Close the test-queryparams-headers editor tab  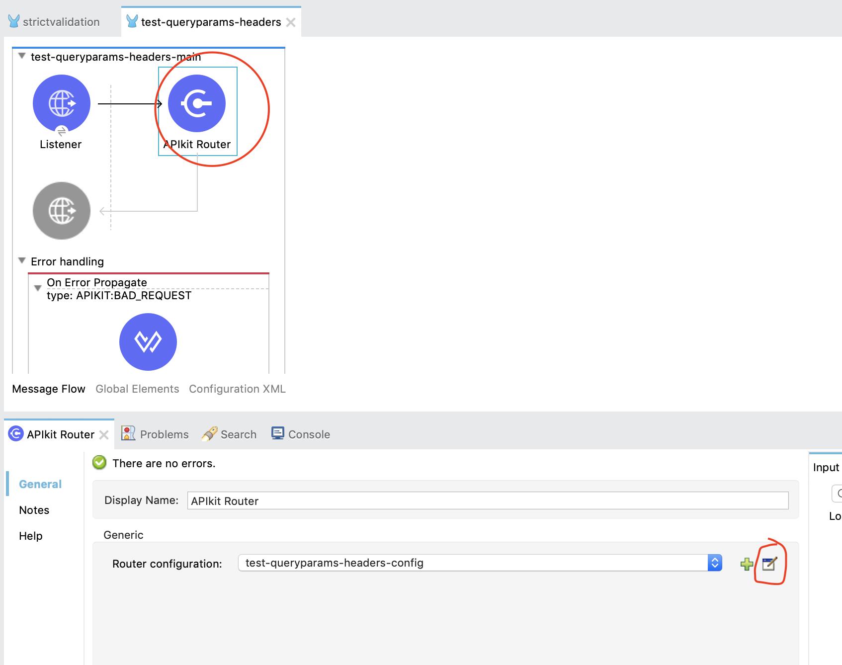click(x=291, y=22)
